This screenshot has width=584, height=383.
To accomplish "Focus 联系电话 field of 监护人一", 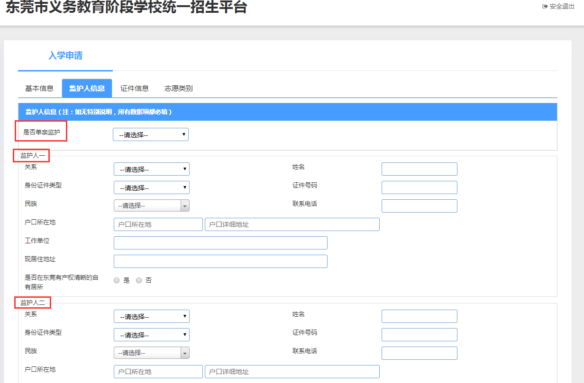I will point(420,206).
